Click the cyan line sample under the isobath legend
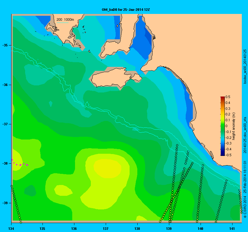This screenshot has width=248, height=232. 63,23
